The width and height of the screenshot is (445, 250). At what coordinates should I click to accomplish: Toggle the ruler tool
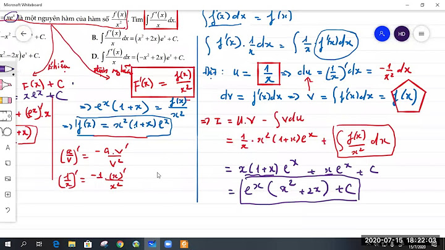click(6, 116)
